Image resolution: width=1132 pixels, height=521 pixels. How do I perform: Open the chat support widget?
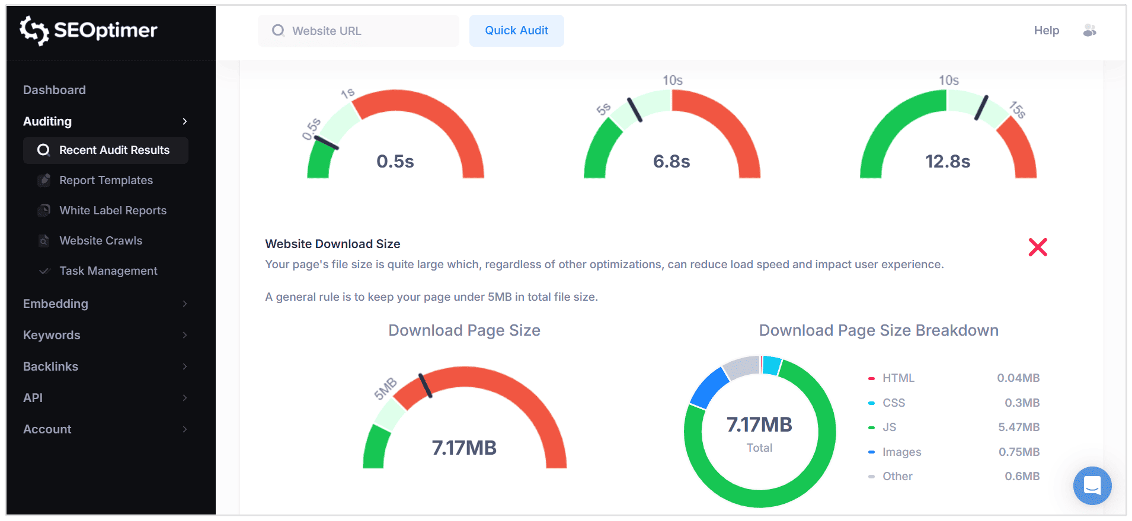pos(1092,485)
